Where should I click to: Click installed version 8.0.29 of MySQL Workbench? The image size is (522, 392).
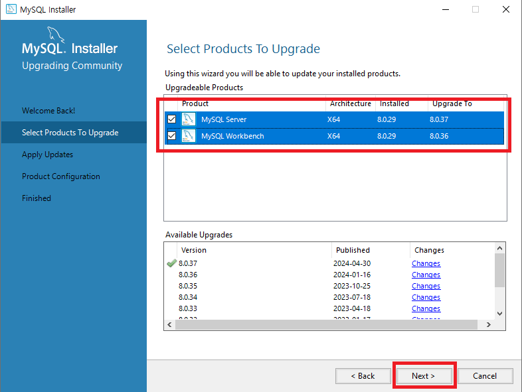pos(386,136)
